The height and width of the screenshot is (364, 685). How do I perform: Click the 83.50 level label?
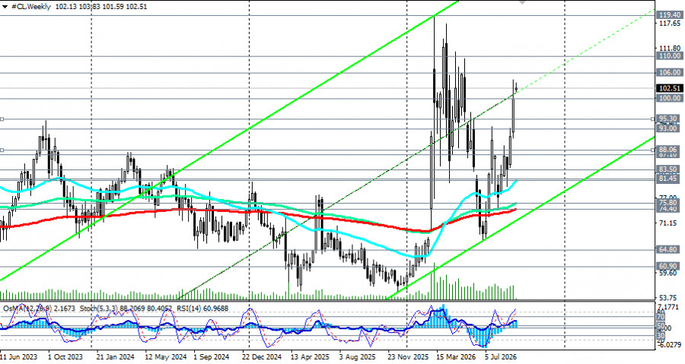tap(670, 169)
